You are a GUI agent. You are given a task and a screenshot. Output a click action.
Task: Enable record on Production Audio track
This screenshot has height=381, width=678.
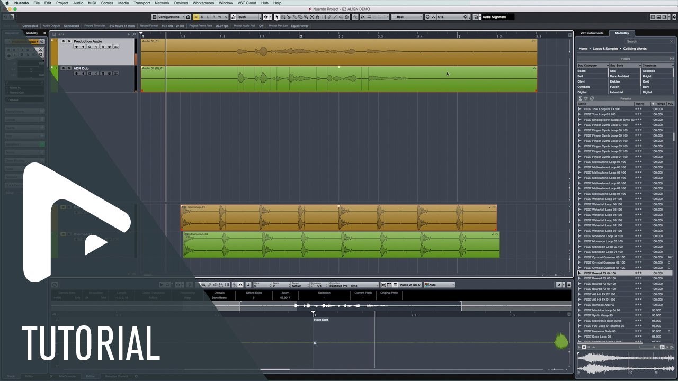76,47
